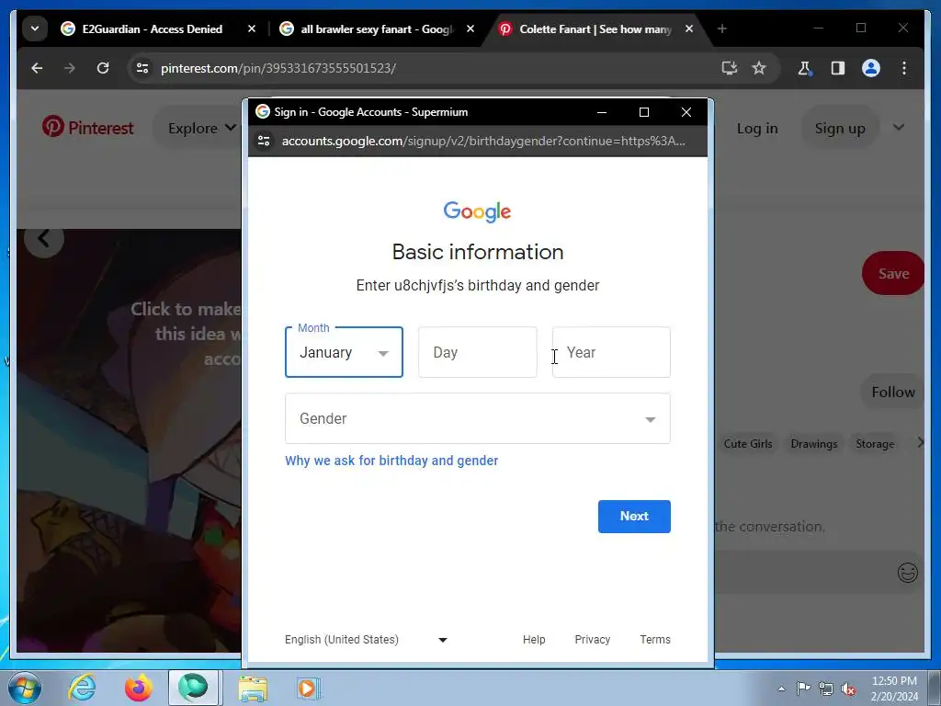Image resolution: width=941 pixels, height=706 pixels.
Task: Click the Google logo in sign-in popup
Action: coord(477,211)
